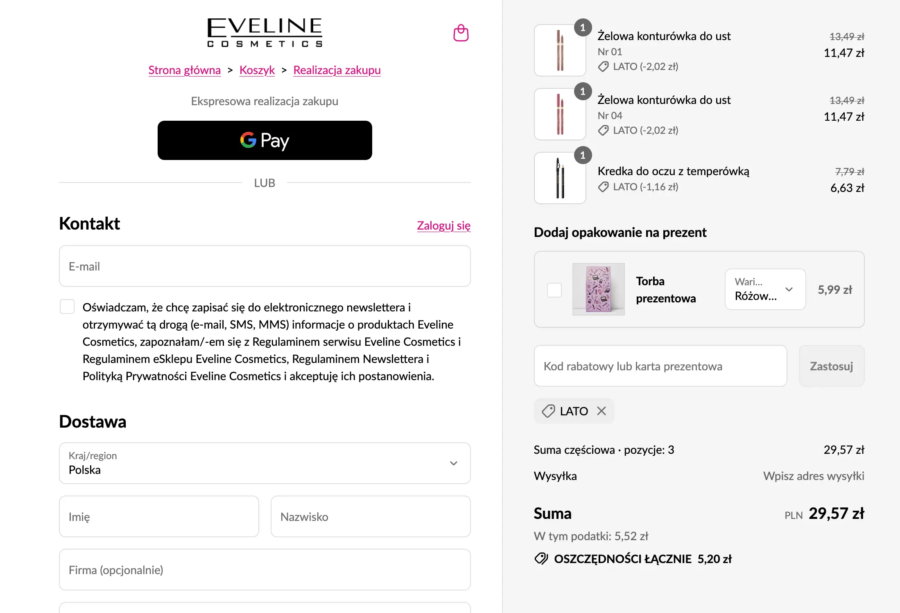Click the discount code input field
The height and width of the screenshot is (613, 900).
[660, 366]
